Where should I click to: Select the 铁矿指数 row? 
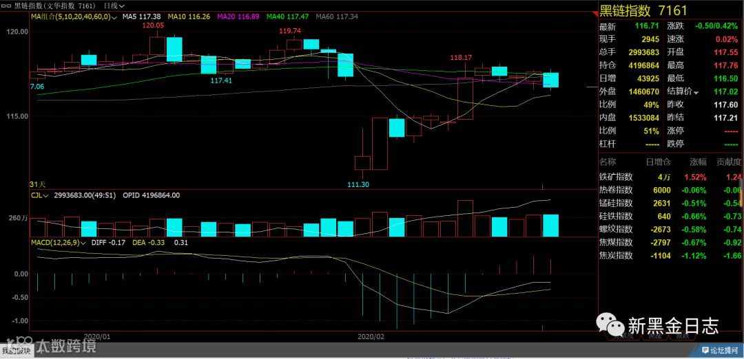tap(670, 177)
